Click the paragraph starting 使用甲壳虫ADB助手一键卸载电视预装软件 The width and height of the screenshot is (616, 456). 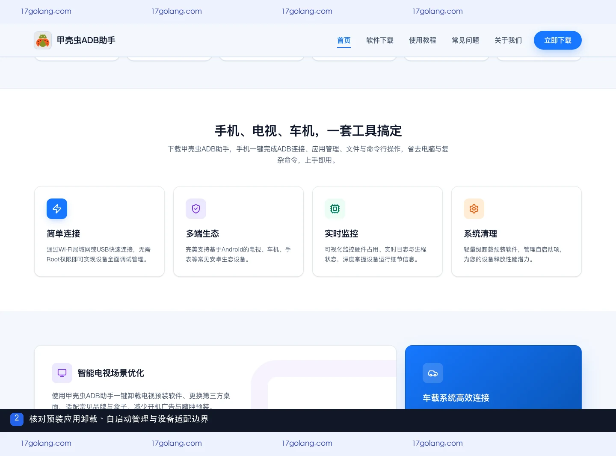pos(141,400)
